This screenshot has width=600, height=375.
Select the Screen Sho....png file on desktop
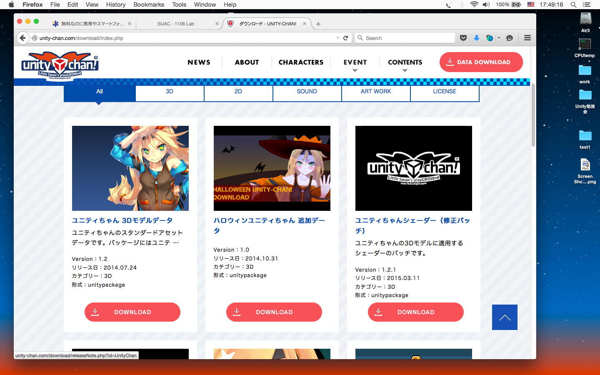[x=585, y=171]
